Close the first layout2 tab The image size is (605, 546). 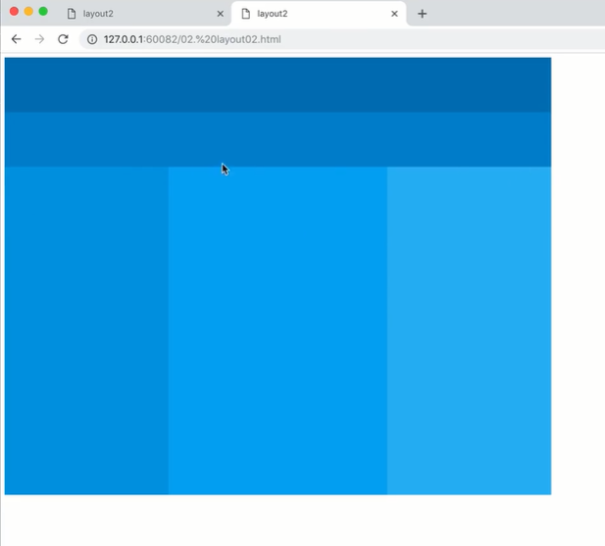pyautogui.click(x=221, y=14)
